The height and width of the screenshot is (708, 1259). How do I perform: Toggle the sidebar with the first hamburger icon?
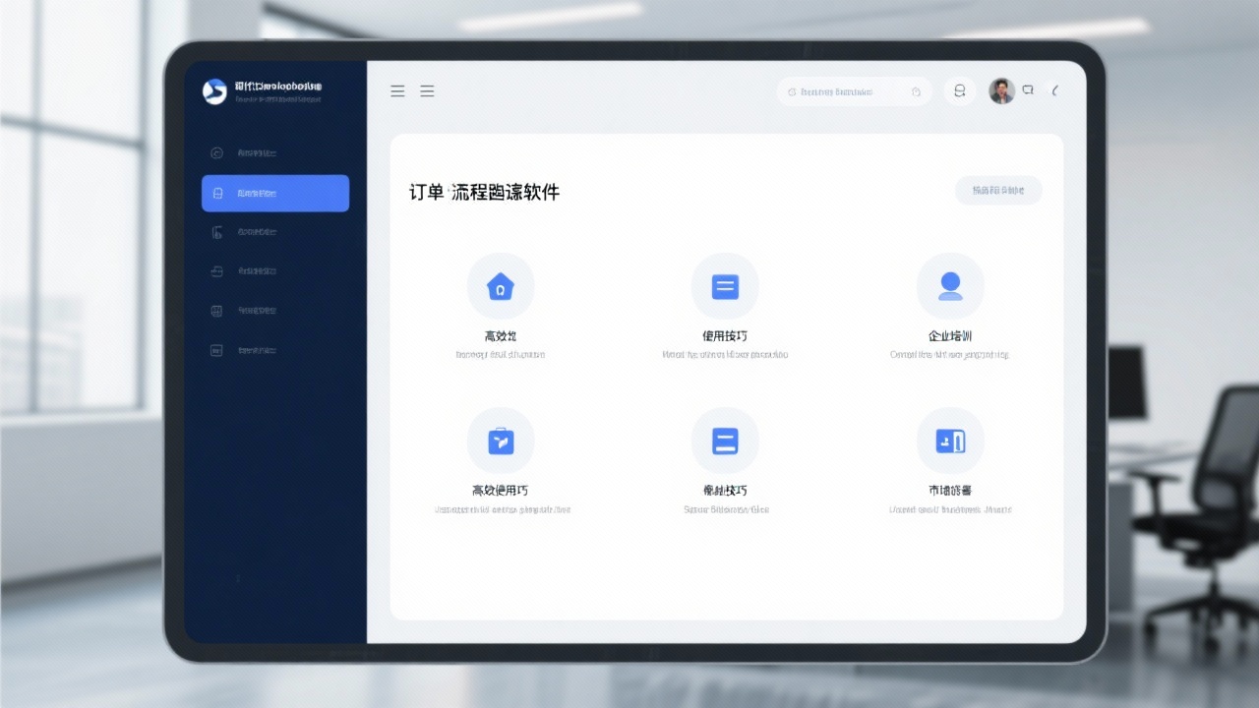pos(397,90)
